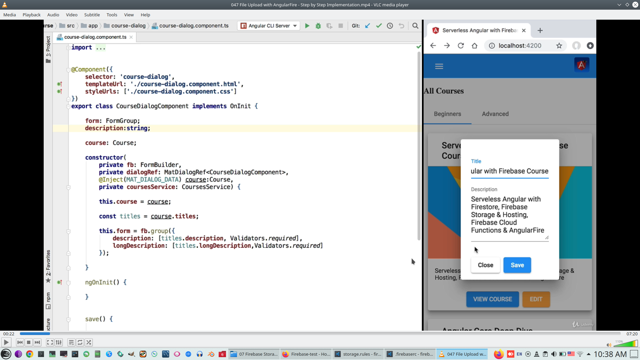640x360 pixels.
Task: Enable random playback in VLC
Action: coord(89,342)
